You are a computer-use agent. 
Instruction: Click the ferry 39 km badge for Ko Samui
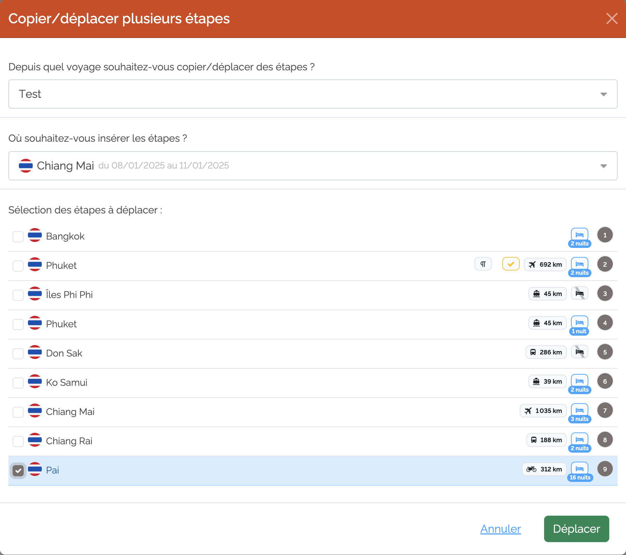[548, 381]
